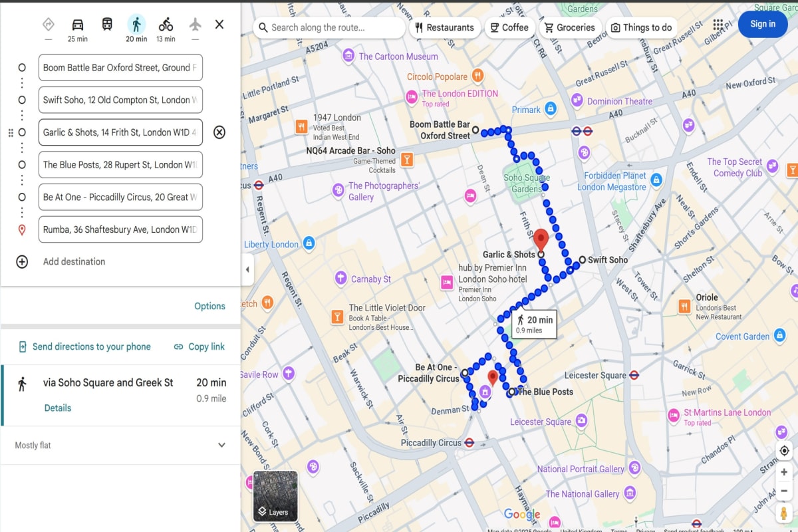Filter map by Groceries
798x532 pixels.
[569, 27]
